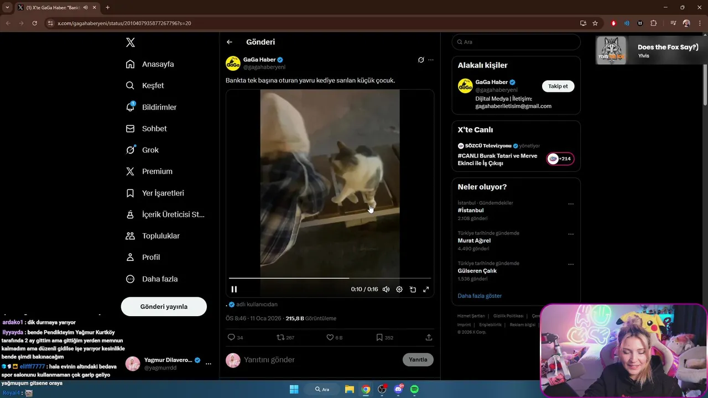This screenshot has width=708, height=398.
Task: Open Discord from the taskbar
Action: coord(398,389)
